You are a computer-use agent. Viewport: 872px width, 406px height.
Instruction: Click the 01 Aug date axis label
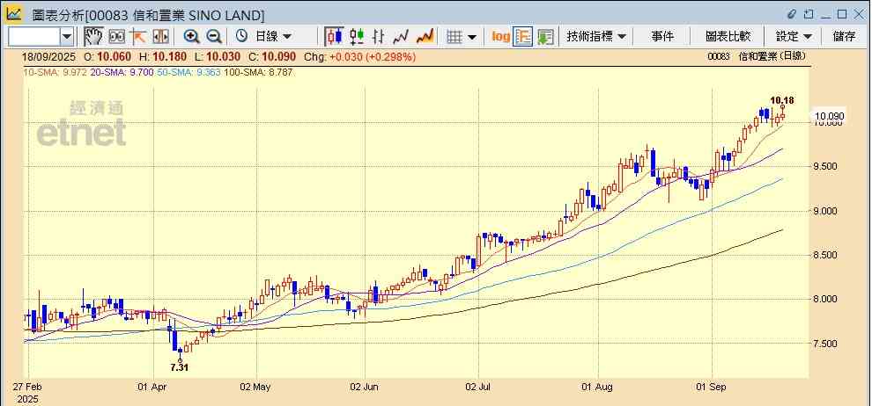598,387
